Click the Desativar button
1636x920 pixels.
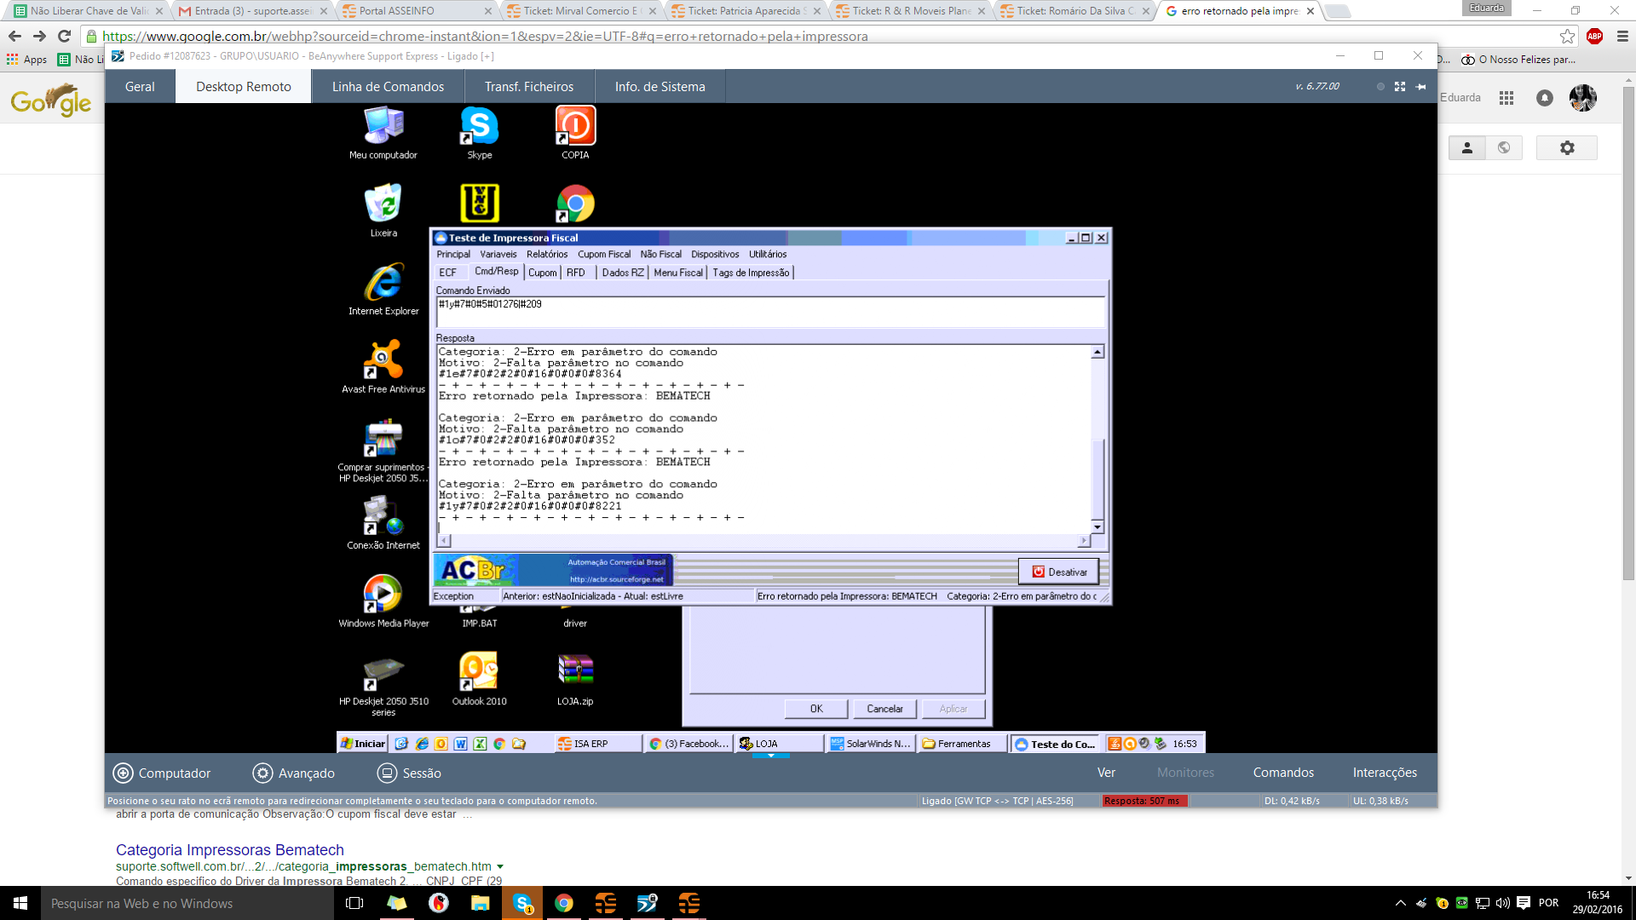click(x=1059, y=572)
